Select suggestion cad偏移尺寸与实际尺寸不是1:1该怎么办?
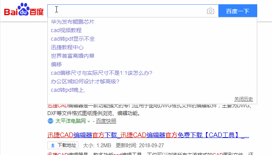 coord(101,73)
